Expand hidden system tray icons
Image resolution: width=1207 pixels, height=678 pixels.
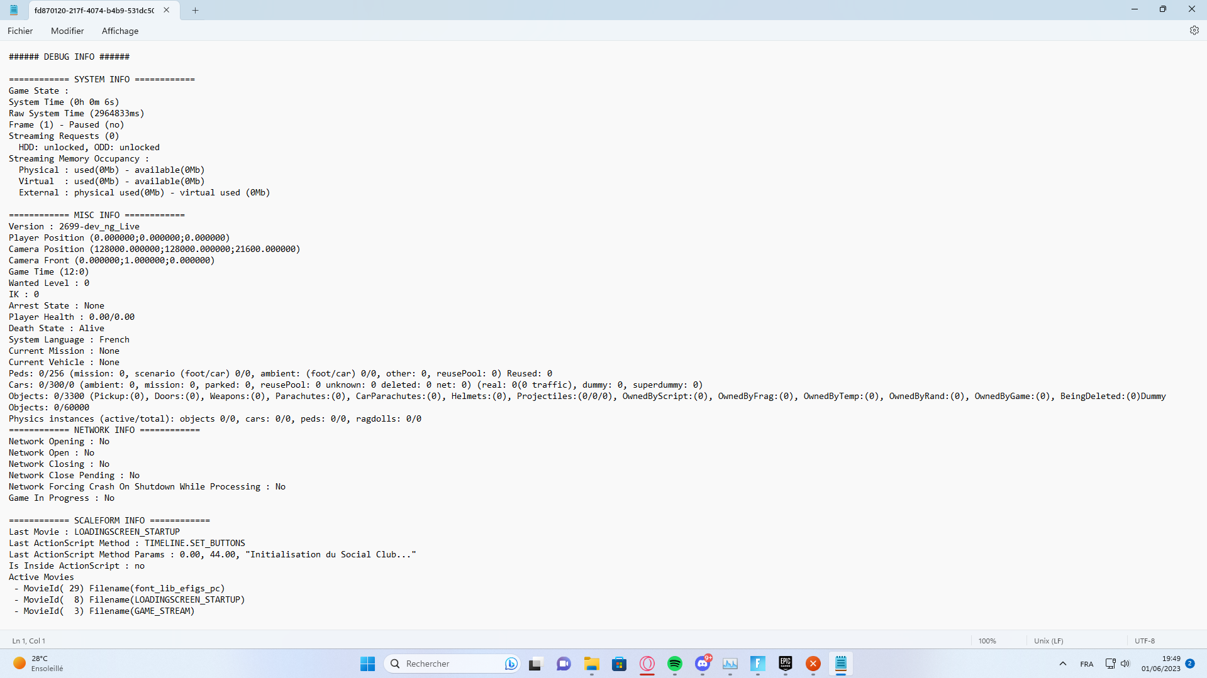[1063, 664]
